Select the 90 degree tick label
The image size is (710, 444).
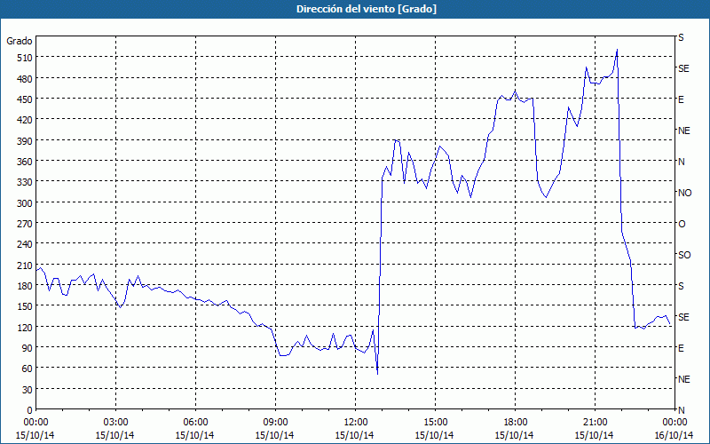point(28,348)
